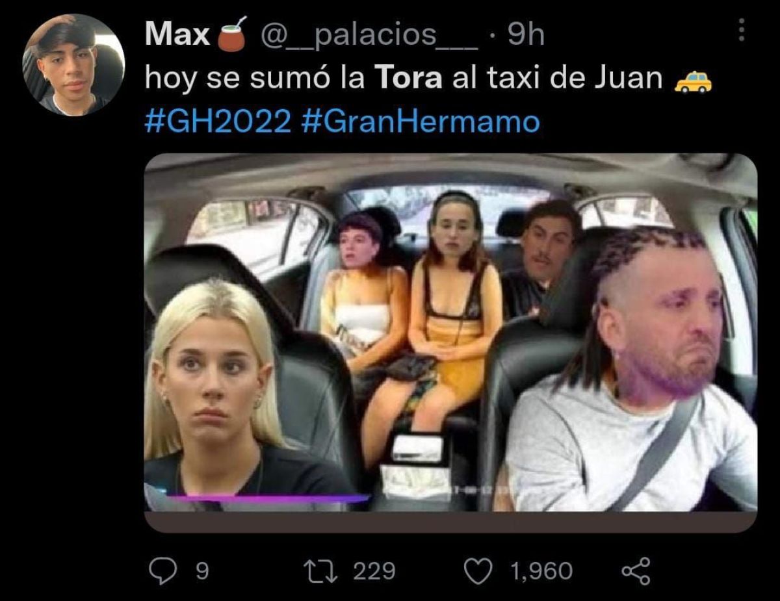Open Max's round profile picture
Viewport: 780px width, 601px height.
coord(73,65)
